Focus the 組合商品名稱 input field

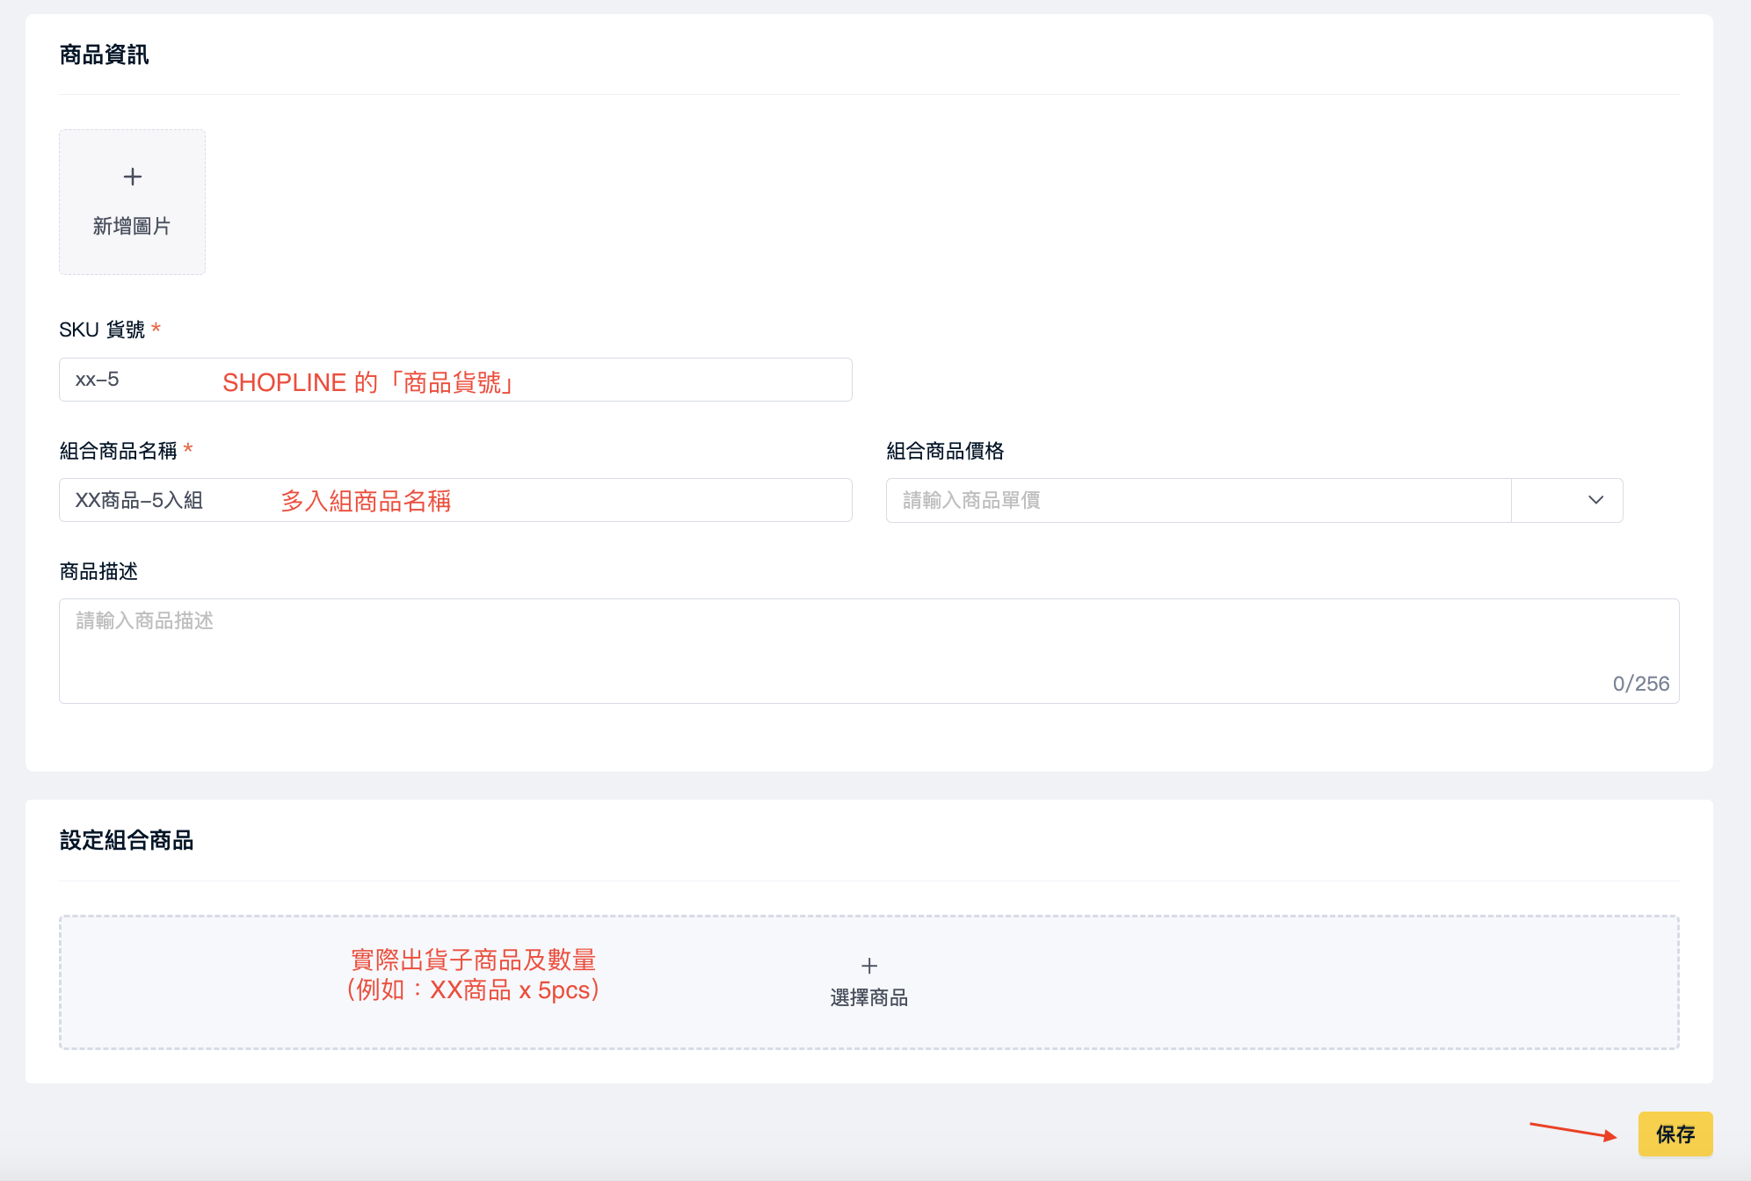(x=455, y=500)
